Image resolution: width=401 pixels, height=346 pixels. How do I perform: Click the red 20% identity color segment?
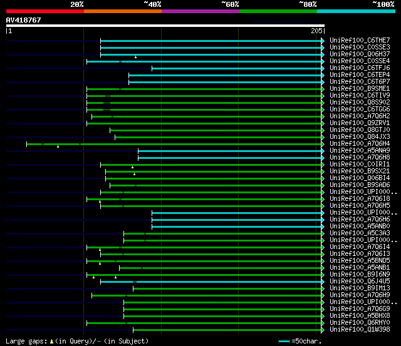(x=45, y=11)
